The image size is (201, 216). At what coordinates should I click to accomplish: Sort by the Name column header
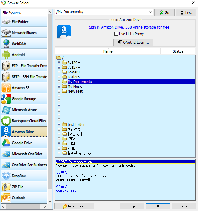108,51
